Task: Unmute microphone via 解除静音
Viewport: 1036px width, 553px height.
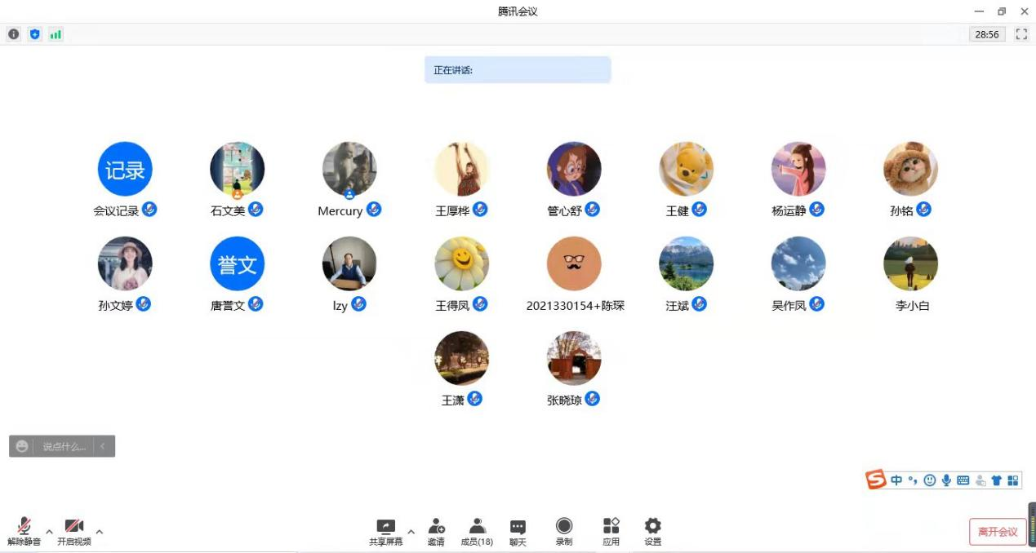Action: coord(24,531)
